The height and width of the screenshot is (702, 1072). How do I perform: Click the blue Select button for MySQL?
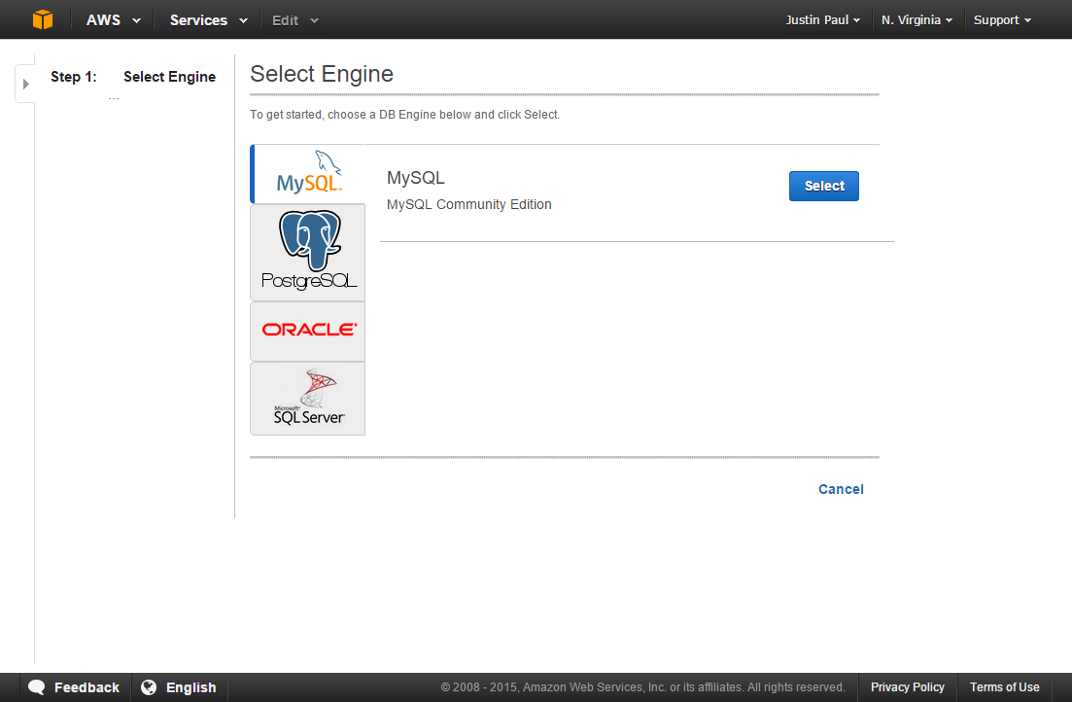[x=824, y=186]
